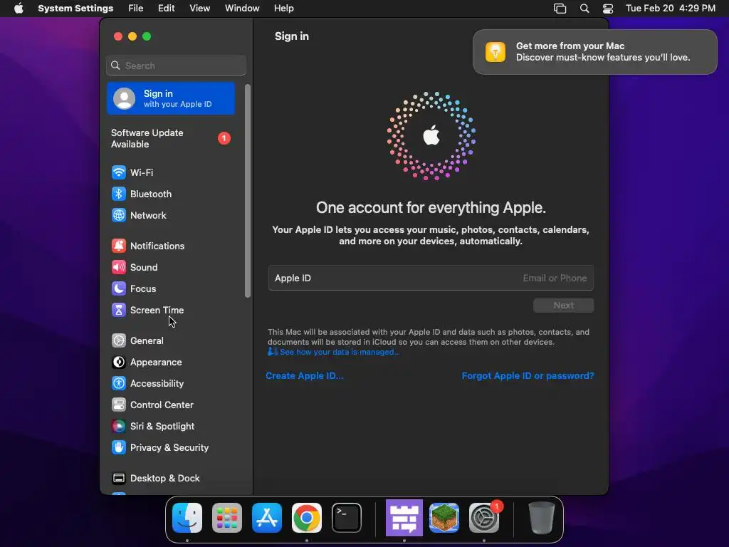Click Create Apple ID link
This screenshot has height=547, width=729.
click(x=305, y=376)
